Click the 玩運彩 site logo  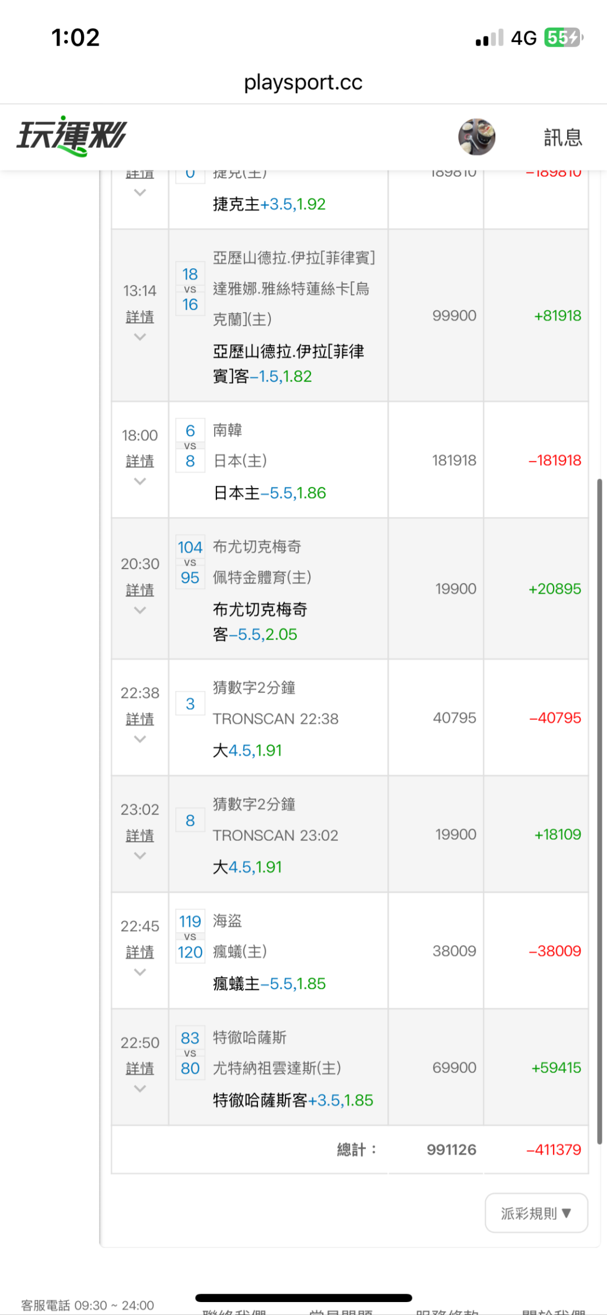[71, 136]
